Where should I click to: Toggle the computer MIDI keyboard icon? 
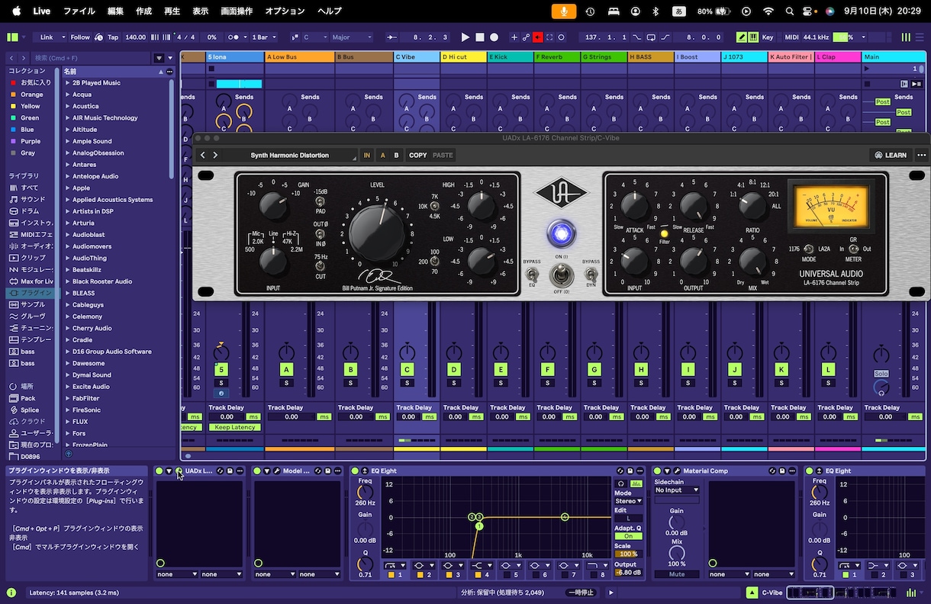[x=753, y=37]
